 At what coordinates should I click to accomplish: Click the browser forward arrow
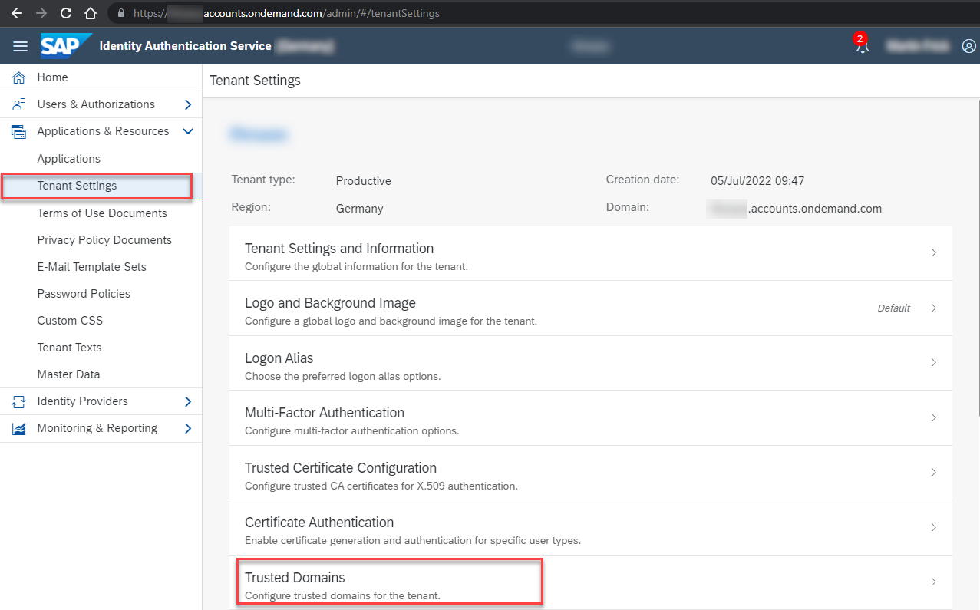point(41,13)
